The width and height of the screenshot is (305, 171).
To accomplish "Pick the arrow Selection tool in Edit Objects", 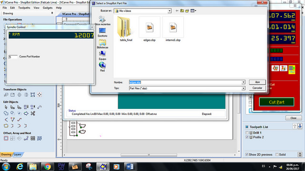I will pos(6,107).
